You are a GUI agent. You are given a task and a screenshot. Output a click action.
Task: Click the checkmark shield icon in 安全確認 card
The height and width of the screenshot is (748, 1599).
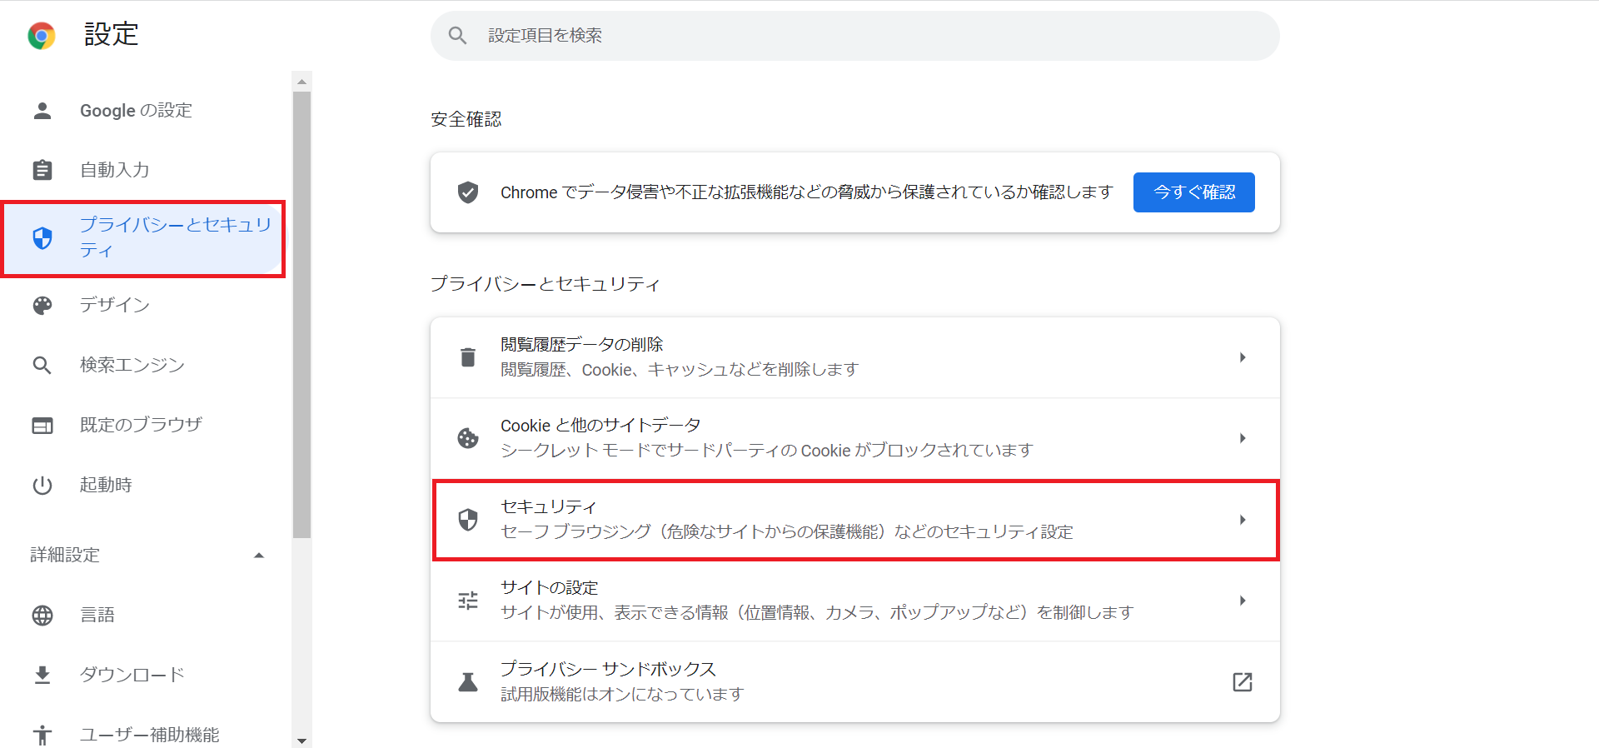[468, 192]
